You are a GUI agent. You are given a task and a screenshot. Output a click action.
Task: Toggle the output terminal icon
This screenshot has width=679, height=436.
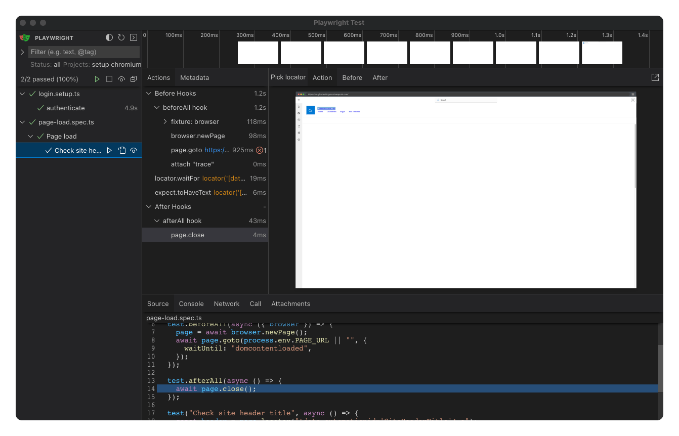click(134, 38)
